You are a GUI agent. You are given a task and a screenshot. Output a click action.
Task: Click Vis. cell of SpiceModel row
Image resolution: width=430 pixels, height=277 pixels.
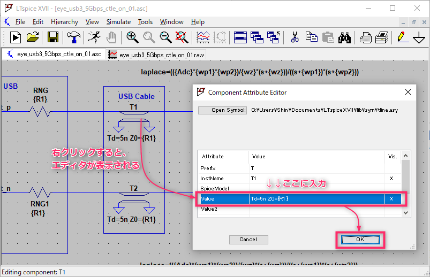coord(393,189)
